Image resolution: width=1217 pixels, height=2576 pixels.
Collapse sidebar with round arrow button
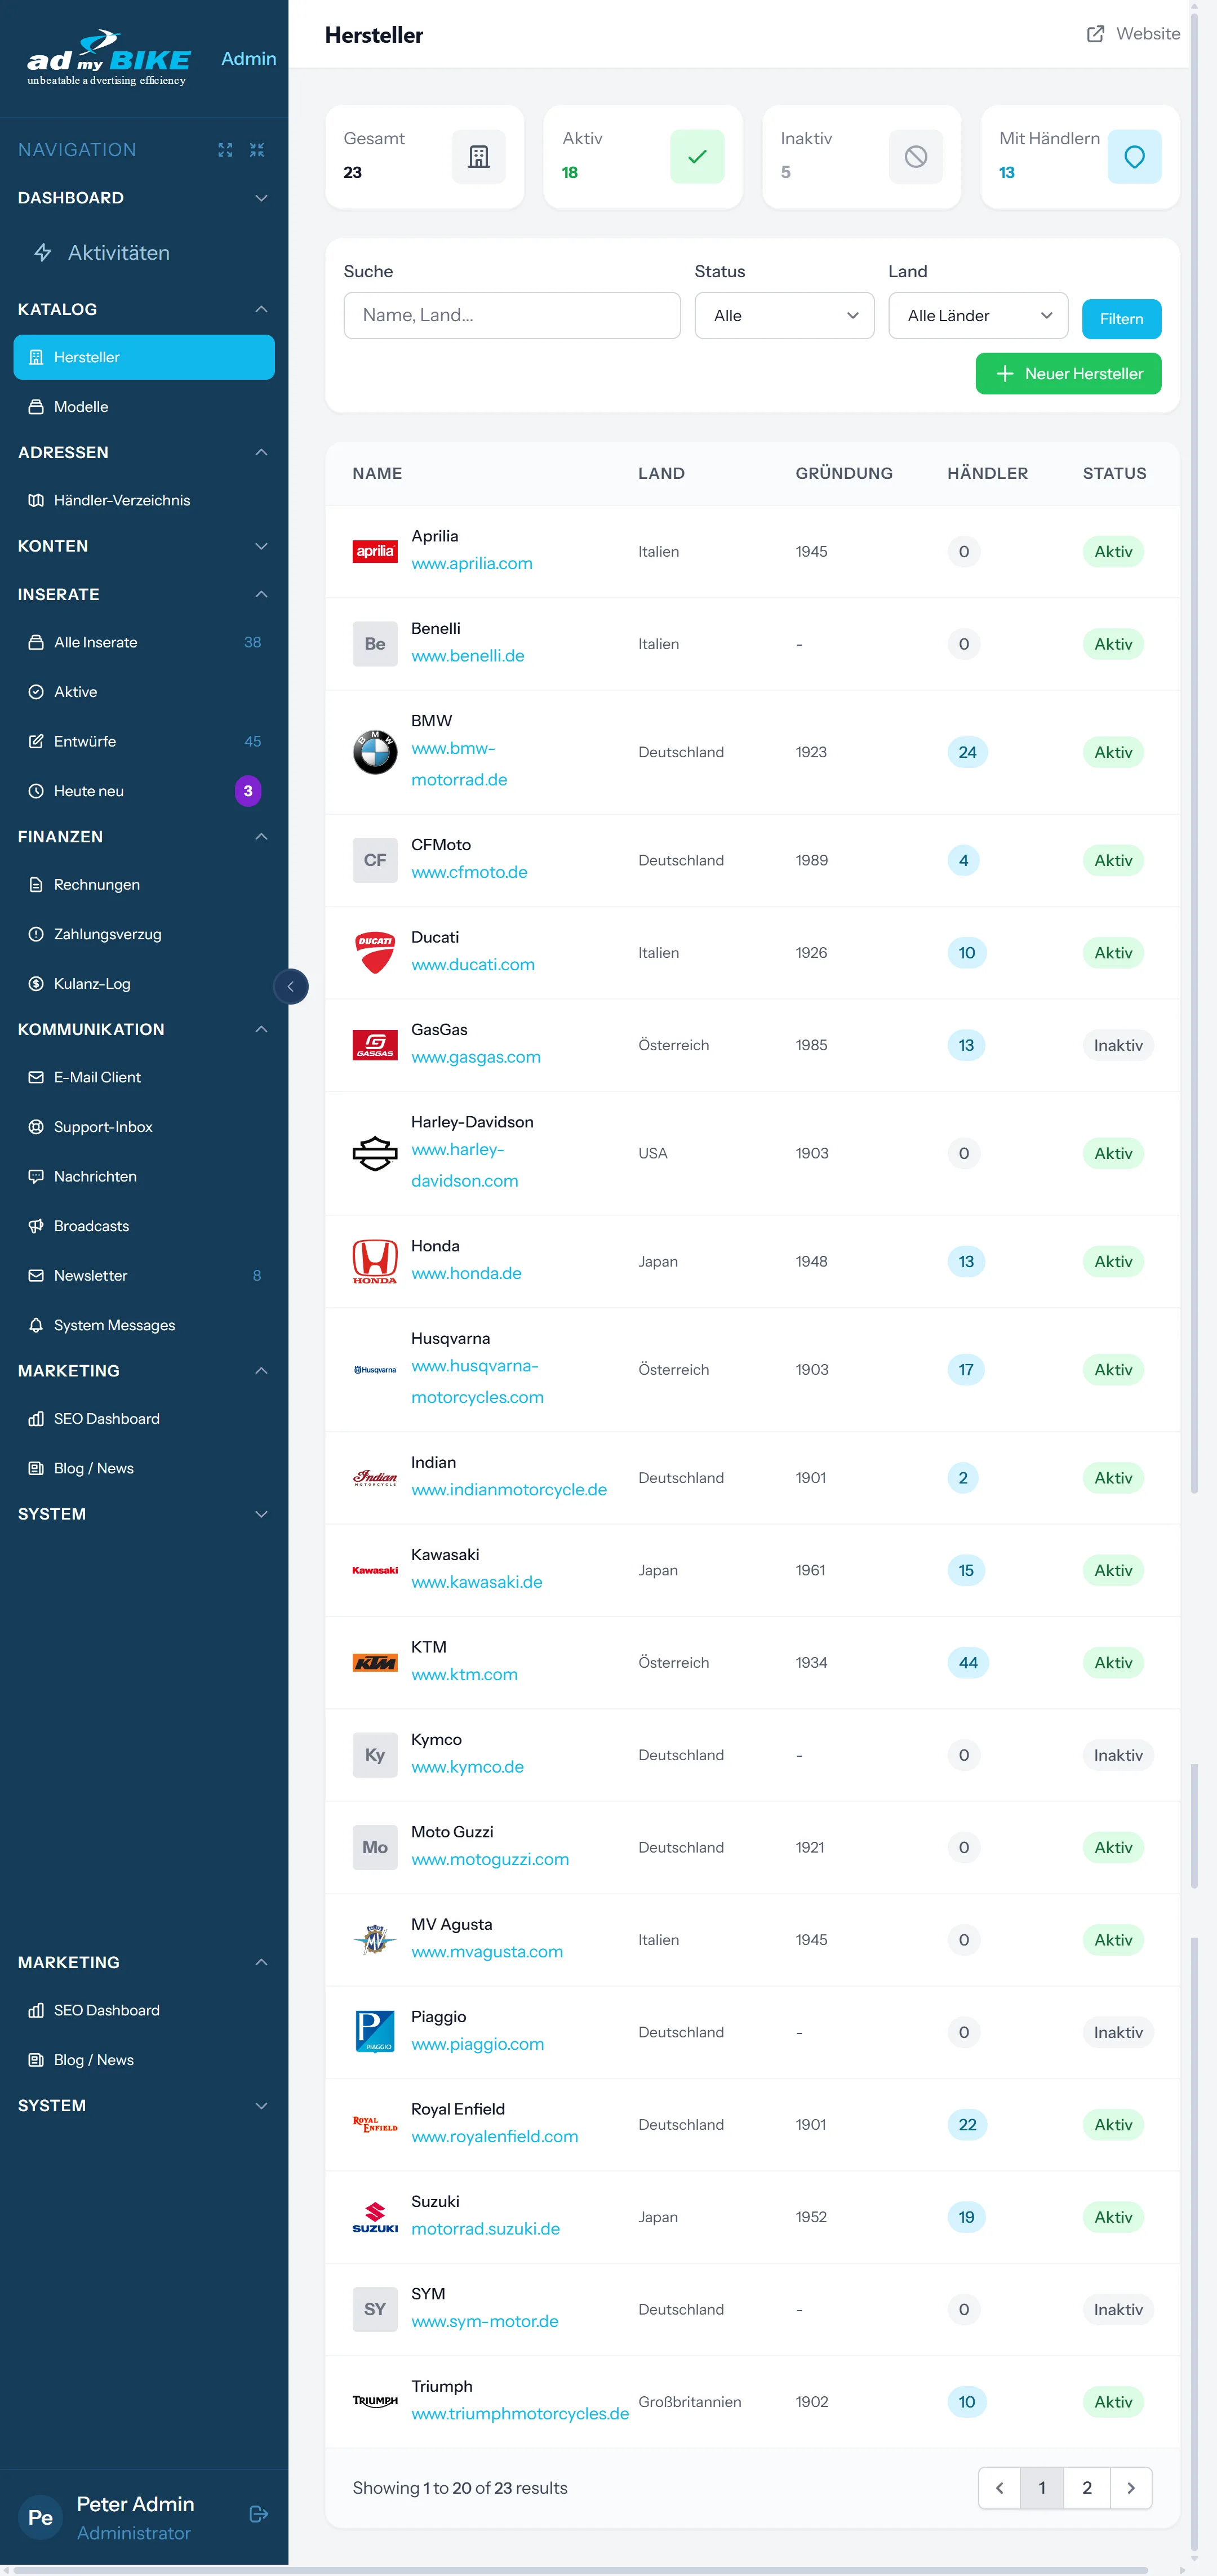290,987
